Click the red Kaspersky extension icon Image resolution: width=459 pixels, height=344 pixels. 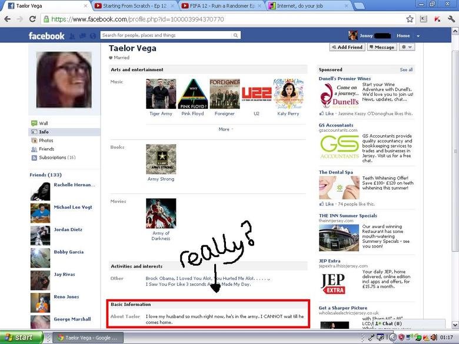click(437, 19)
